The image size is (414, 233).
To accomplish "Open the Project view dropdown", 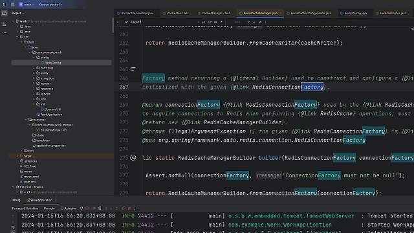I will click(x=17, y=13).
